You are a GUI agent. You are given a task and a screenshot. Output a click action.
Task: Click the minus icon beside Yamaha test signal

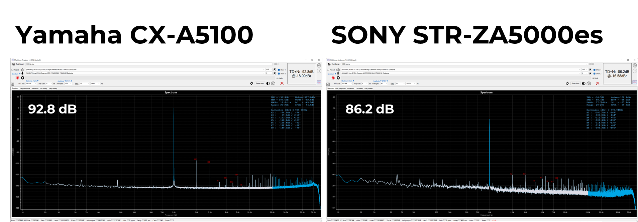pyautogui.click(x=277, y=64)
